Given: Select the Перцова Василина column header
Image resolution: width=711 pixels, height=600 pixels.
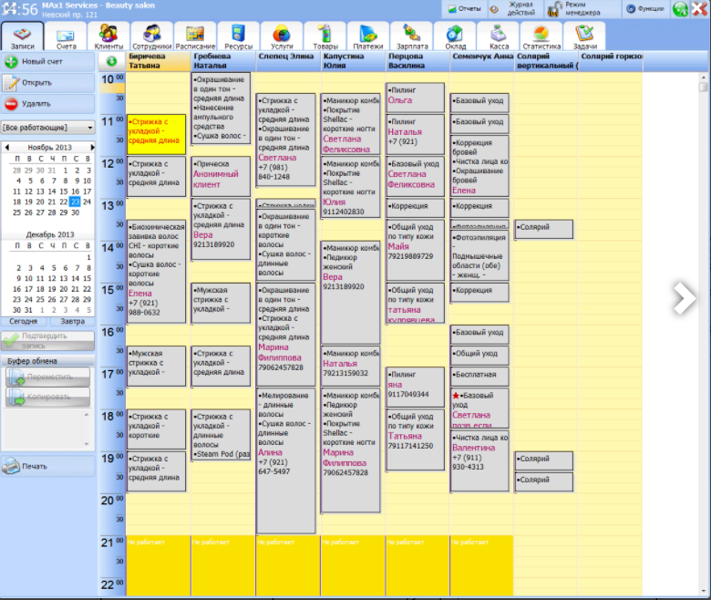Looking at the screenshot, I should click(417, 61).
